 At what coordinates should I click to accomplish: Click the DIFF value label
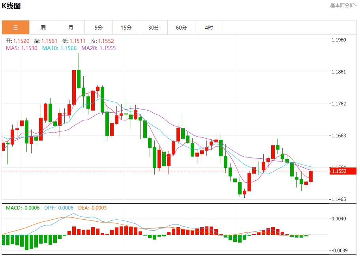tap(58, 208)
